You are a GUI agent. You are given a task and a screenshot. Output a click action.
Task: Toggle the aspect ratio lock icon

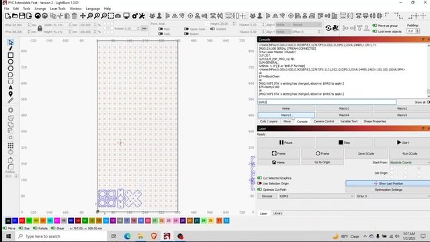click(x=40, y=28)
